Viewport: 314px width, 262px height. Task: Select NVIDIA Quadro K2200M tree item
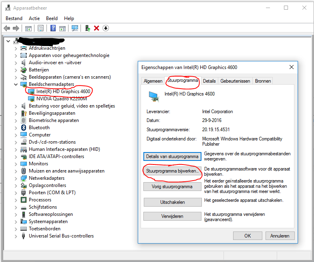point(62,99)
